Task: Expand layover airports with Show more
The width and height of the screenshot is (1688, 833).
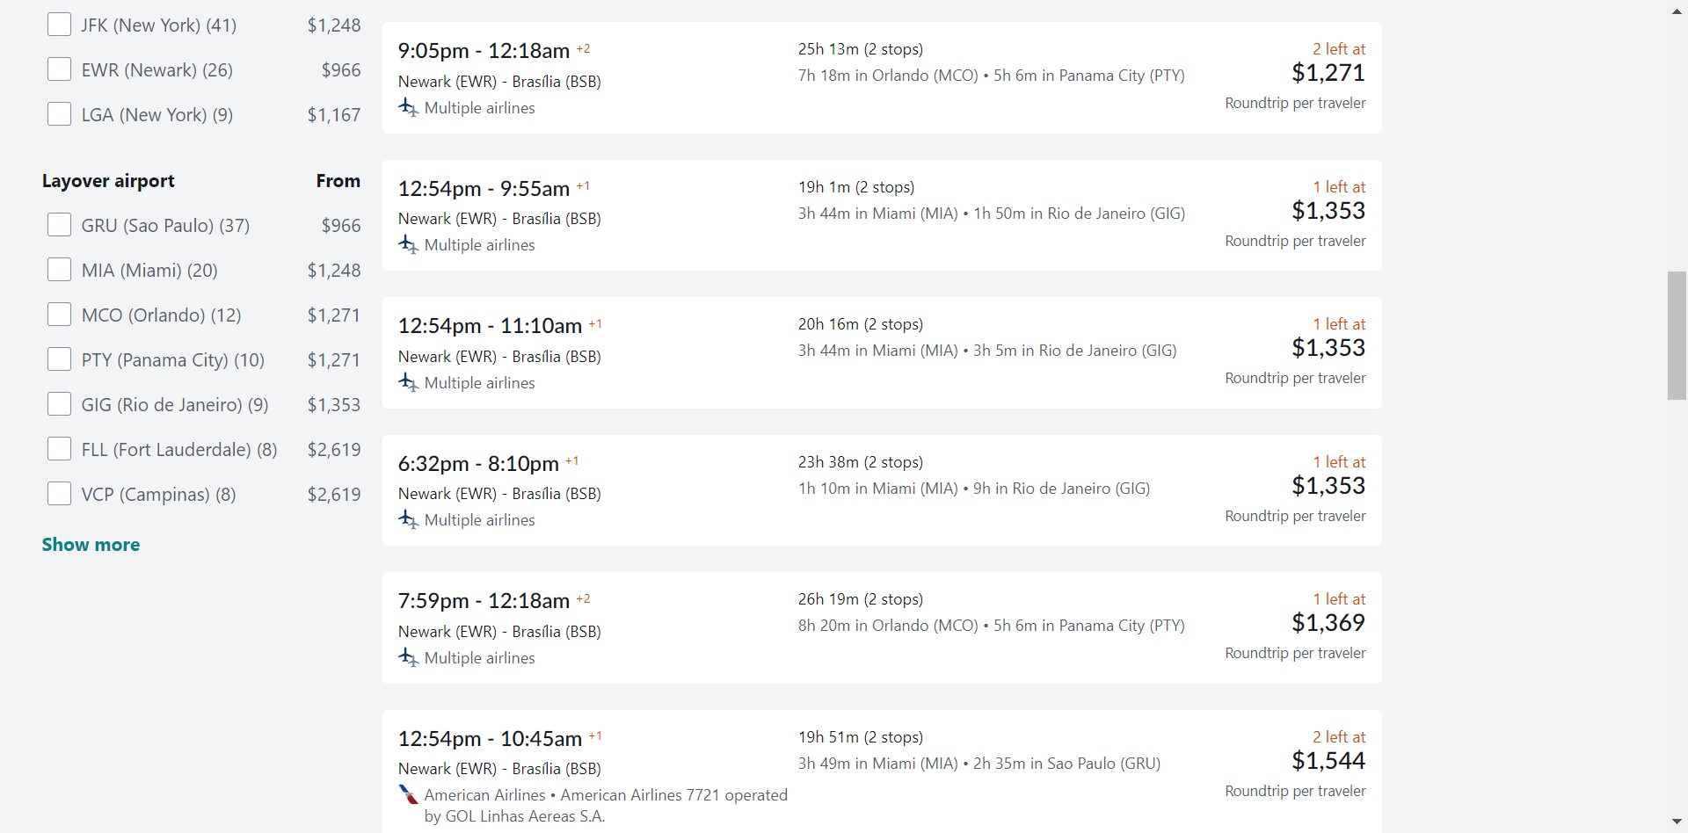Action: tap(91, 545)
